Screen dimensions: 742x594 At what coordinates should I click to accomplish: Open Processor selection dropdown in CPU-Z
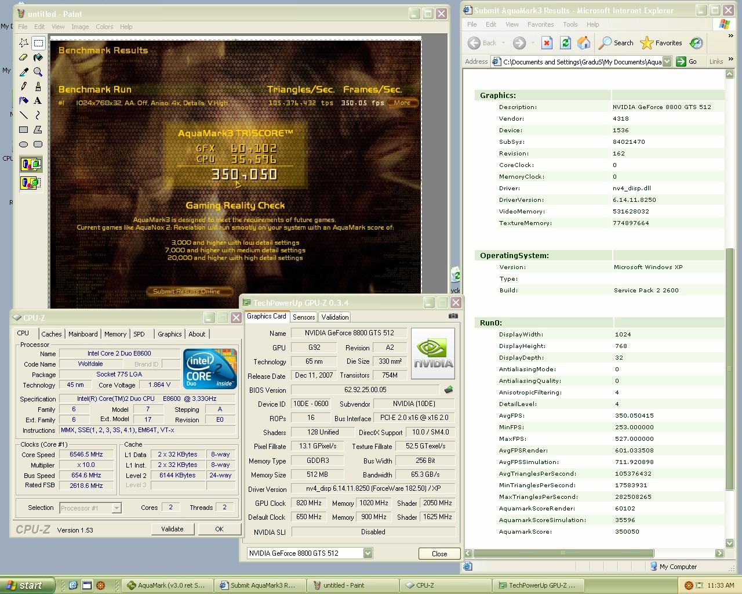point(116,508)
